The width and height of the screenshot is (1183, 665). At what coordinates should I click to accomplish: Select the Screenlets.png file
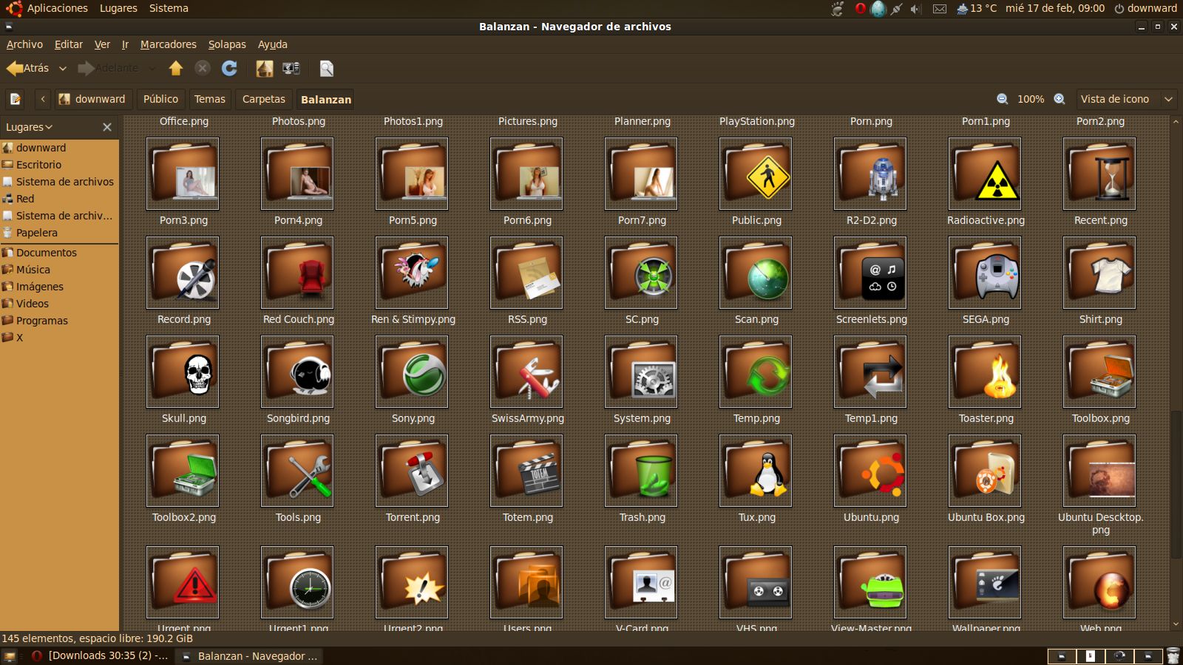[871, 273]
